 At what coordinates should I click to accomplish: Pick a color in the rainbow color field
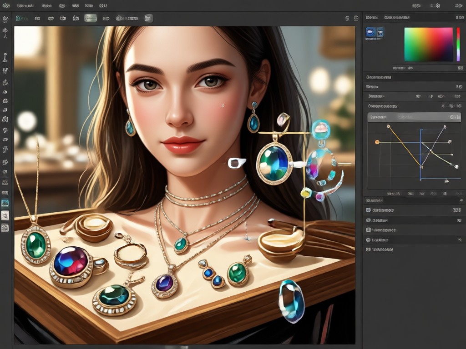[428, 45]
